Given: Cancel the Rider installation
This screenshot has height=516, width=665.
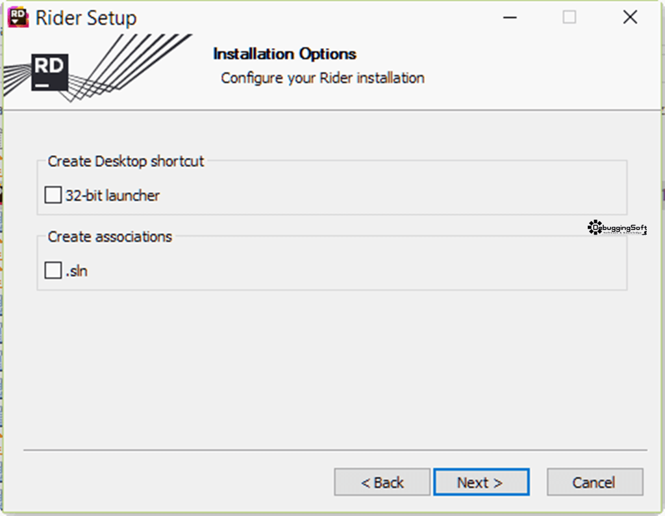Looking at the screenshot, I should 595,482.
